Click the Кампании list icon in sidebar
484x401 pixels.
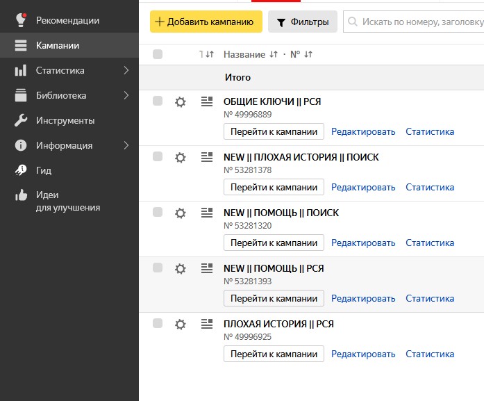pyautogui.click(x=21, y=45)
